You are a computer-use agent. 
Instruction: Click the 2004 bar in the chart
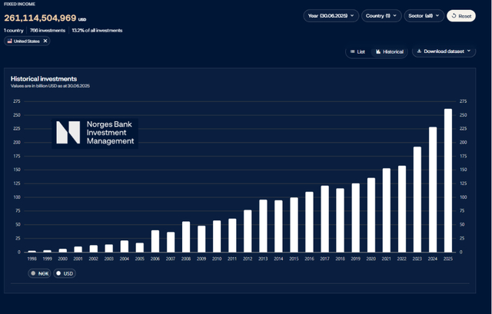(x=125, y=246)
